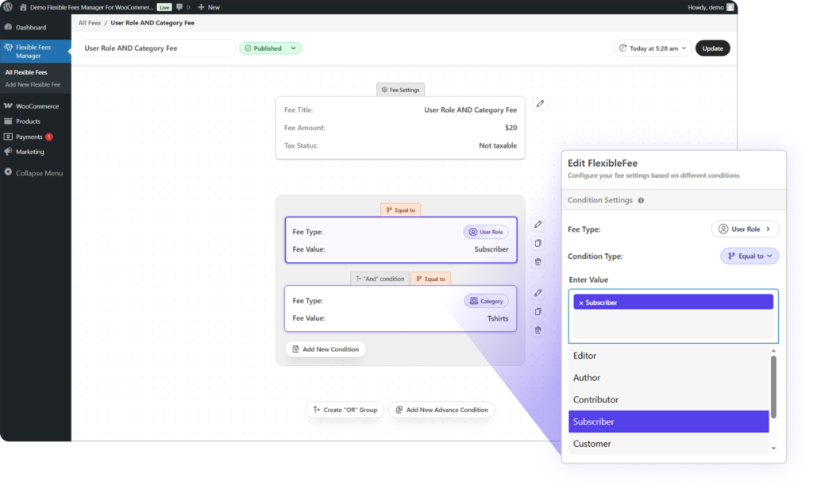The width and height of the screenshot is (813, 489).
Task: Select Editor from the role list
Action: [585, 356]
